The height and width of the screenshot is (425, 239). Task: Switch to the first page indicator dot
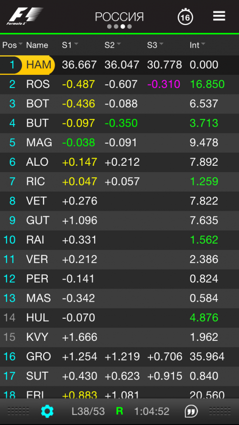(109, 26)
